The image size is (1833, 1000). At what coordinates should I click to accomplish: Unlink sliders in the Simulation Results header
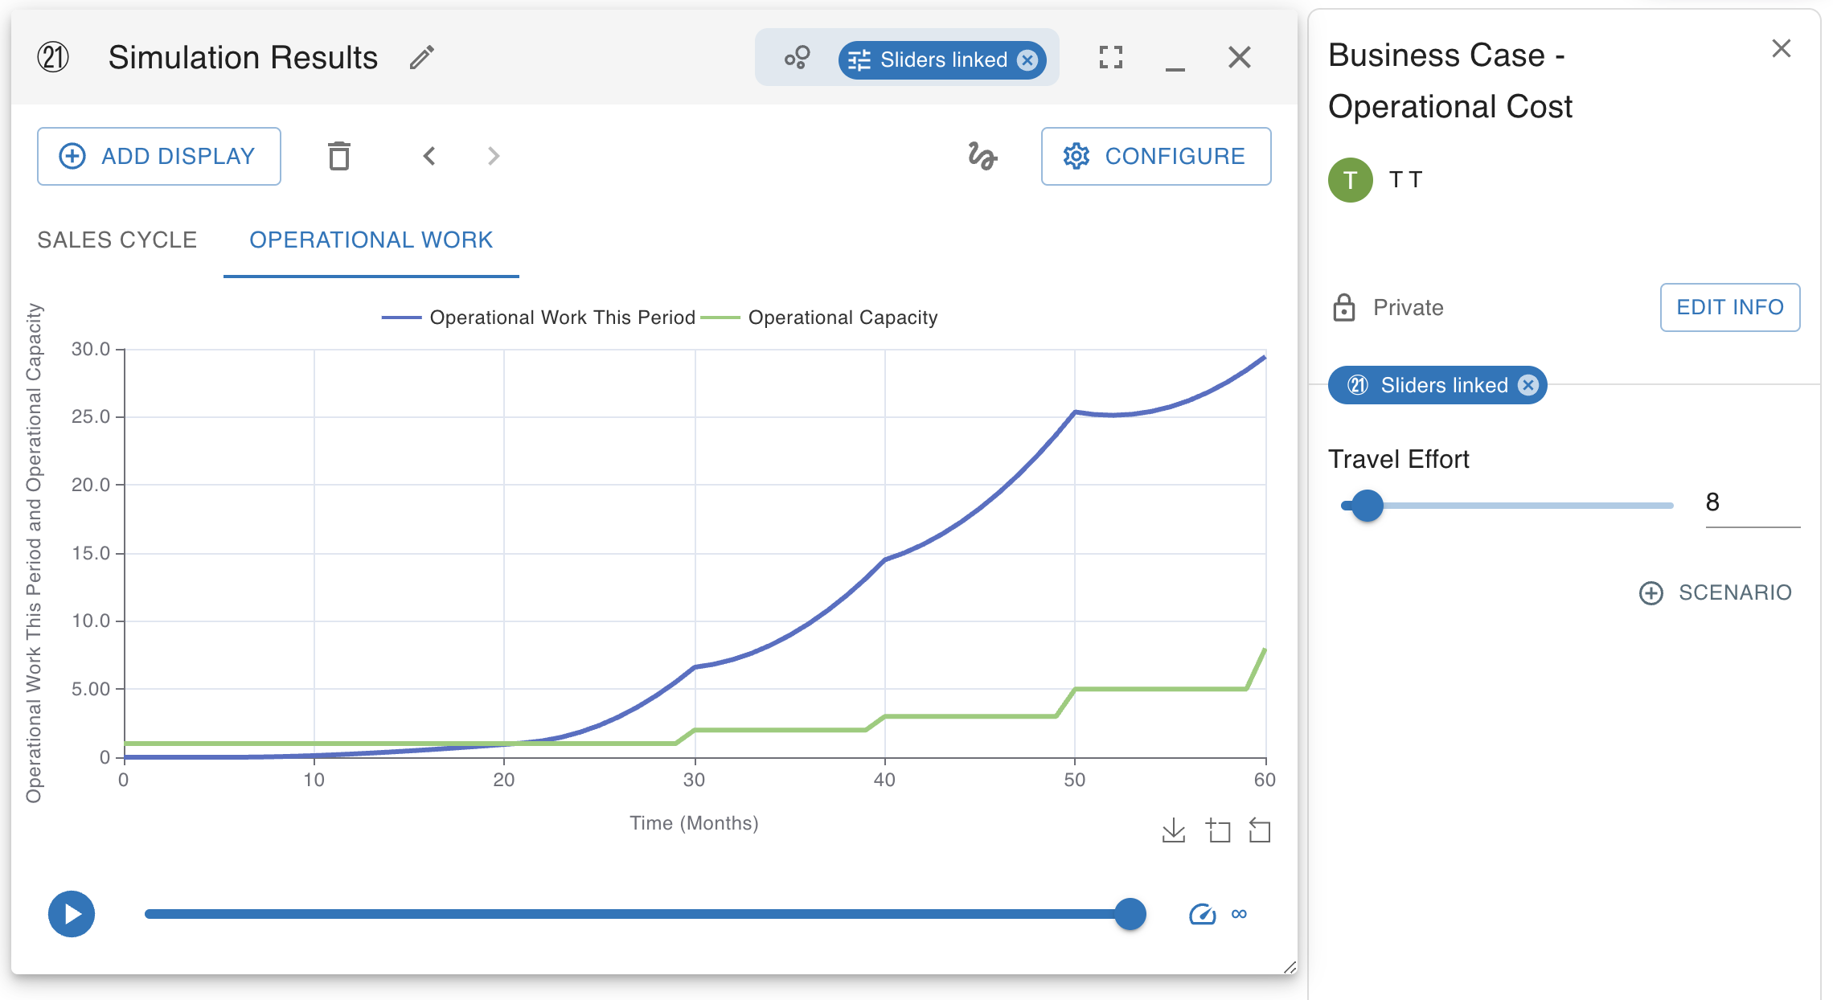1027,60
